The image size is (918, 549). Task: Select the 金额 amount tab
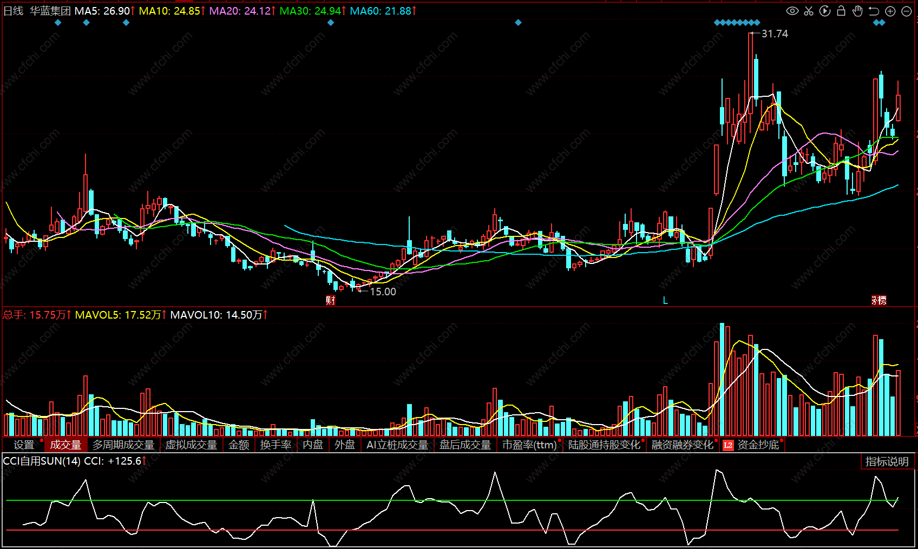pos(239,445)
